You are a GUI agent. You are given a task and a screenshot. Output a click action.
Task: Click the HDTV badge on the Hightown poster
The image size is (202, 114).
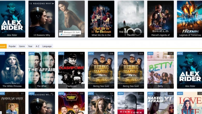(121, 94)
